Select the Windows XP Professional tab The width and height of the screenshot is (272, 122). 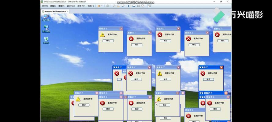click(55, 12)
